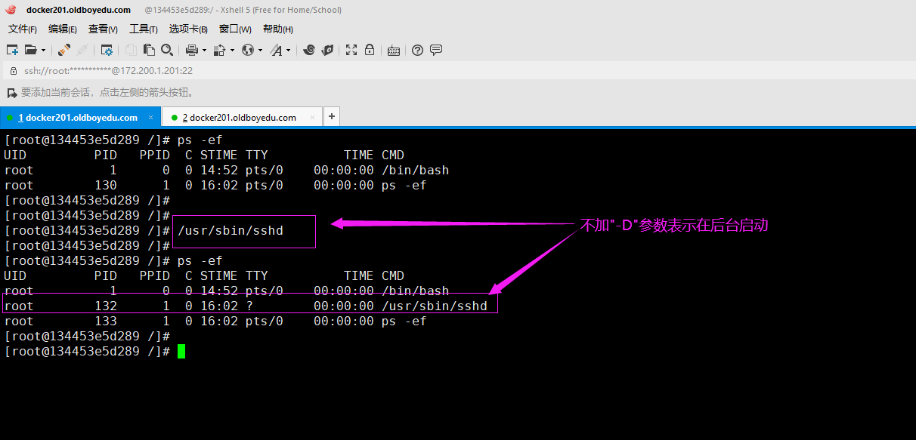Click the New Session icon
The width and height of the screenshot is (916, 440).
coord(12,50)
